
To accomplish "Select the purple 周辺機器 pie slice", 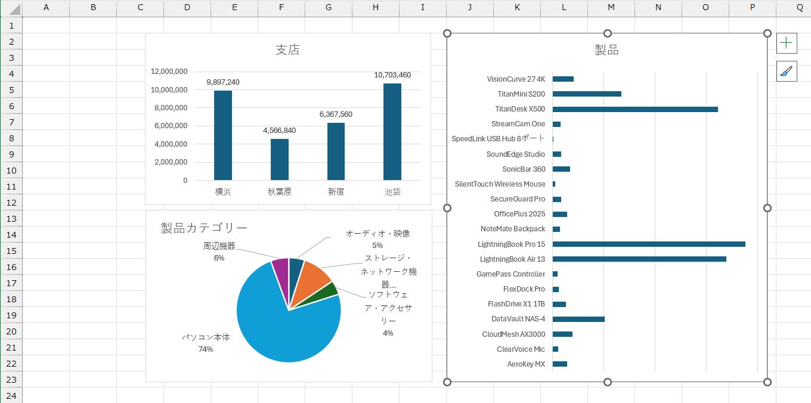I will [281, 274].
